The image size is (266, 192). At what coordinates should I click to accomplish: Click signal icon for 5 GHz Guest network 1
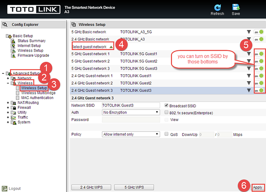249,53
